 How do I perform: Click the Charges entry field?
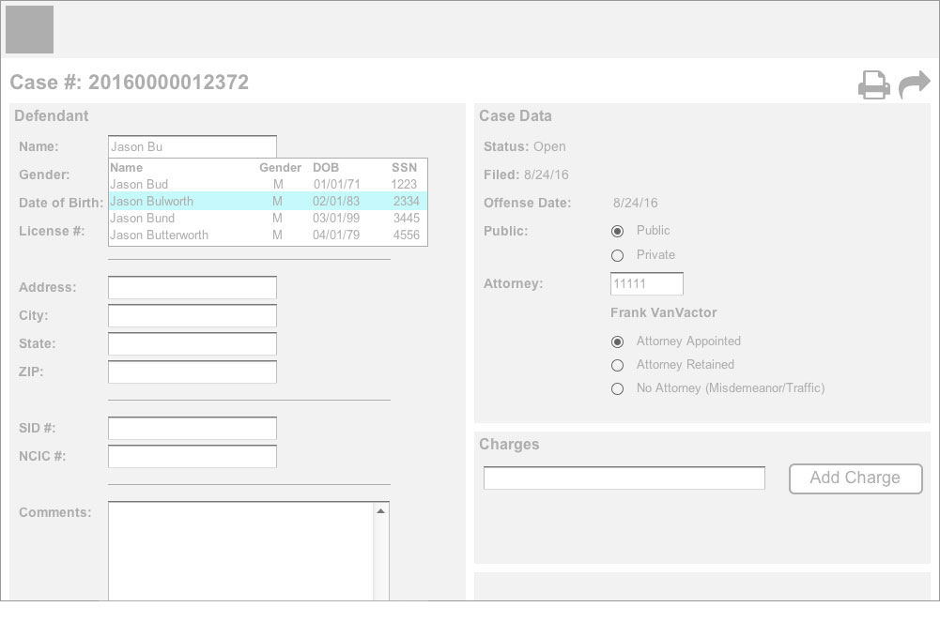pyautogui.click(x=624, y=478)
